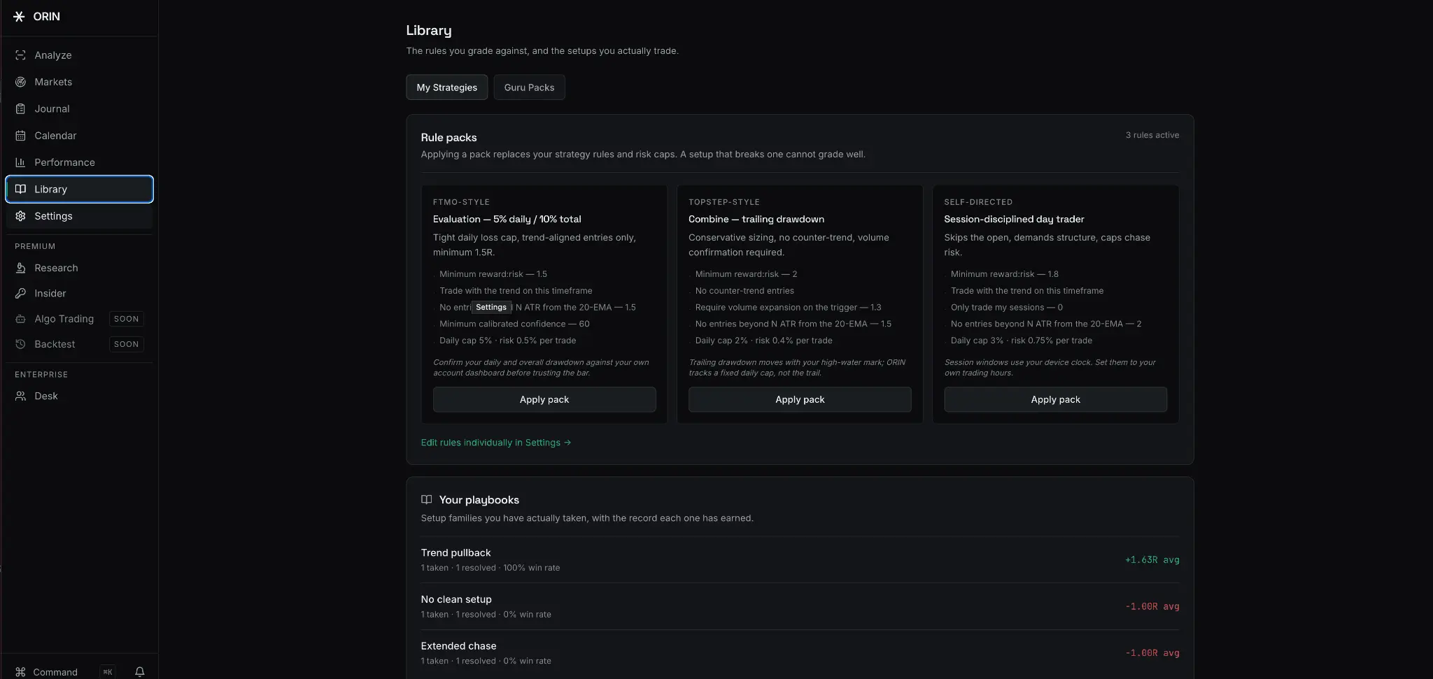Click the Settings gear icon
The image size is (1433, 679).
click(x=20, y=216)
